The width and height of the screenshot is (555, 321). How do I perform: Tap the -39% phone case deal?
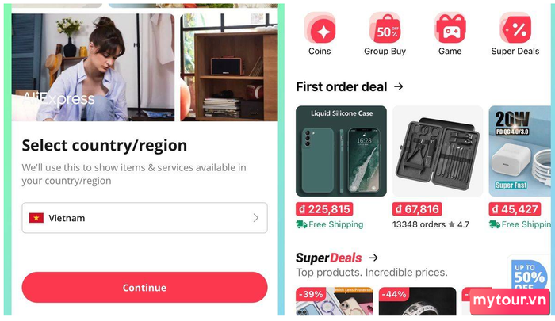coord(335,301)
